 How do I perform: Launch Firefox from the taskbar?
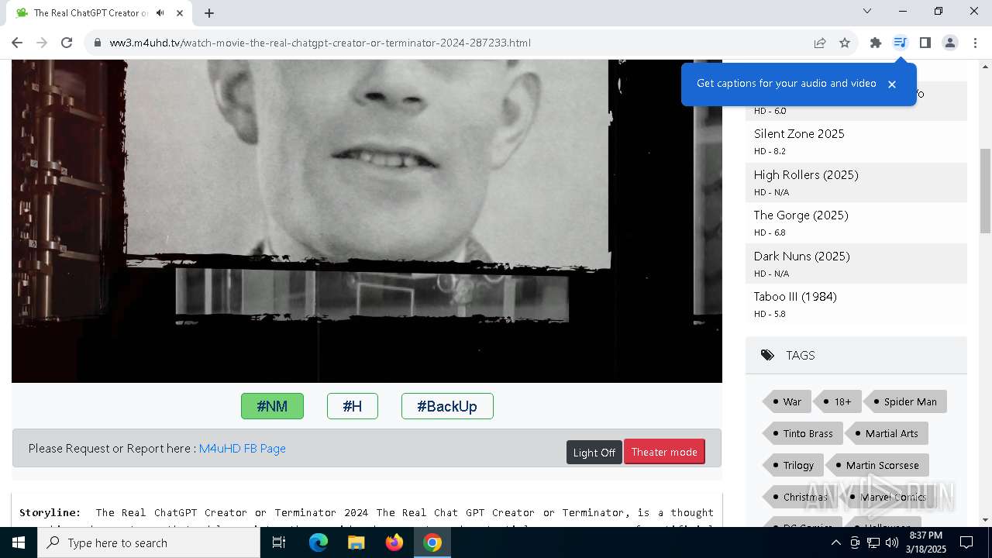(394, 542)
